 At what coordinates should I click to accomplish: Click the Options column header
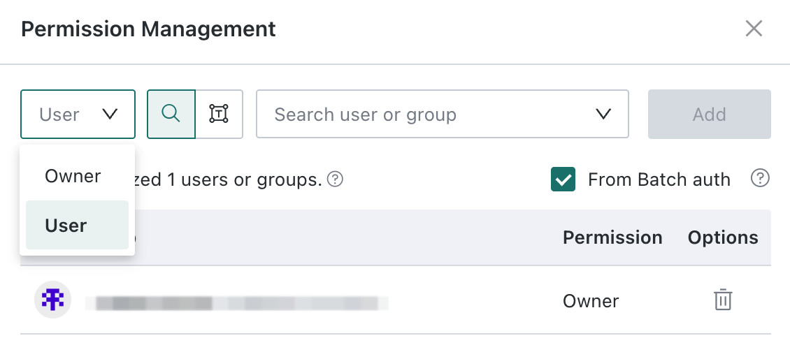click(722, 237)
